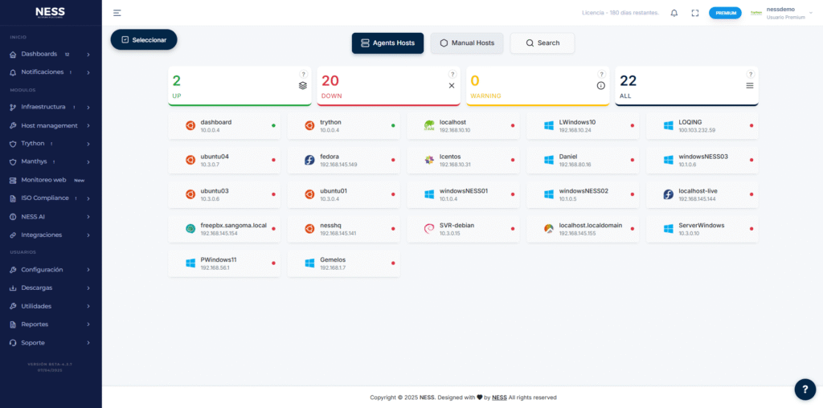Open the notifications bell in the header

pyautogui.click(x=674, y=13)
